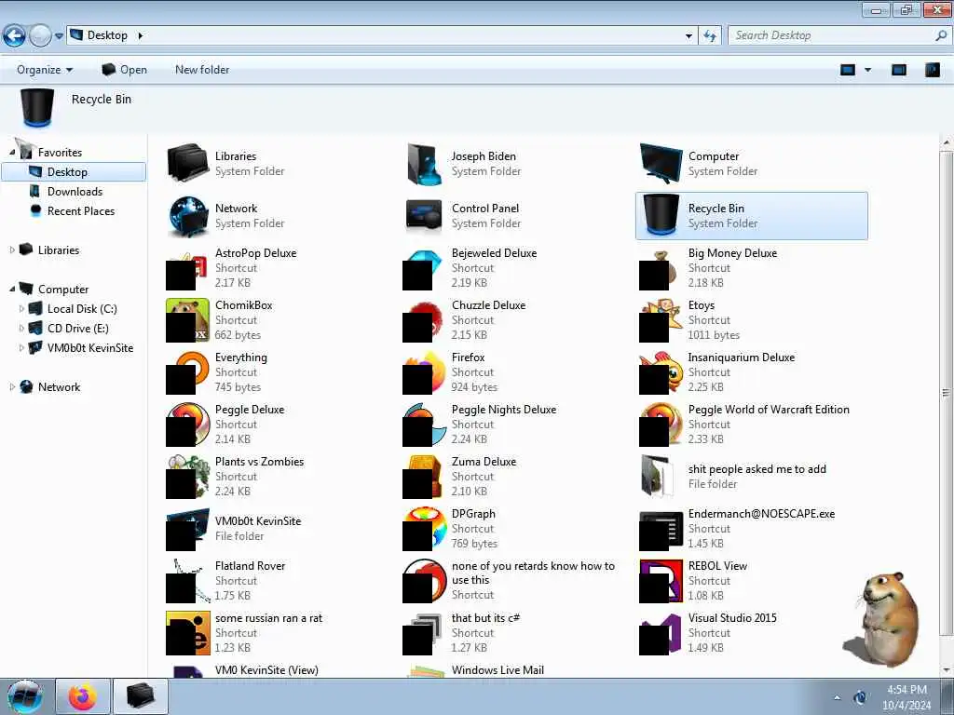Click the Change your view button
The image size is (954, 715).
[x=848, y=70]
